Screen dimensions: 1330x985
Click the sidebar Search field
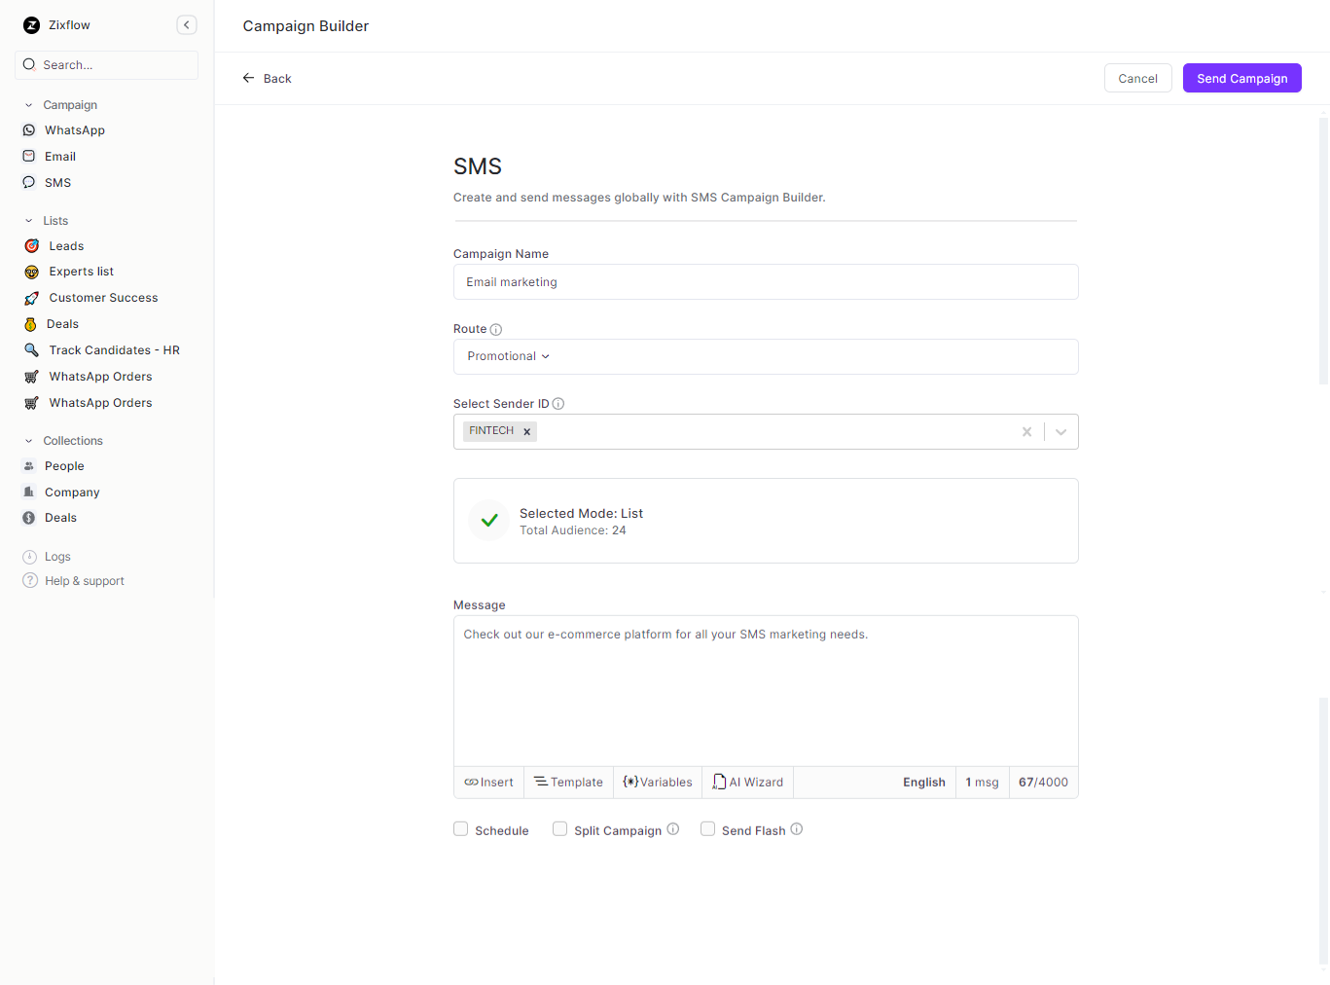(107, 65)
